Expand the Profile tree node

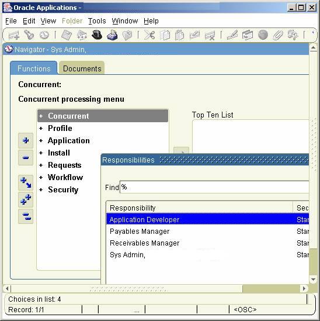[x=41, y=129]
